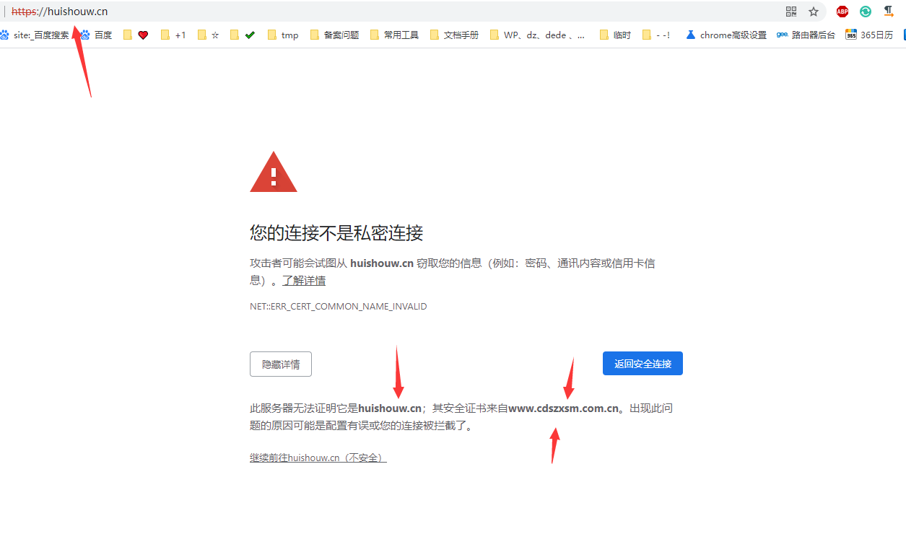Click the 隐藏详情 button
Viewport: 906px width, 547px height.
280,364
